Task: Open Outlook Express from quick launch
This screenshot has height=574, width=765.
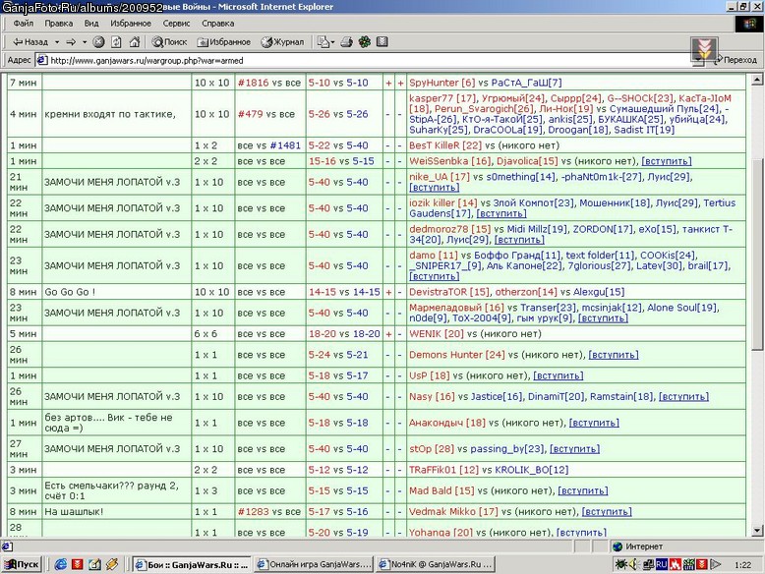Action: tap(94, 564)
